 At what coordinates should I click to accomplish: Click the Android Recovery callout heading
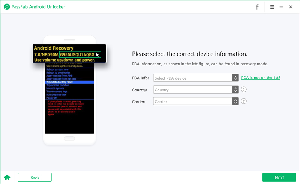pyautogui.click(x=54, y=48)
